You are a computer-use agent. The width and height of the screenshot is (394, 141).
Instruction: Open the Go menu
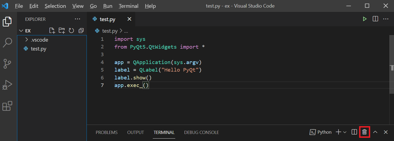[x=93, y=6]
